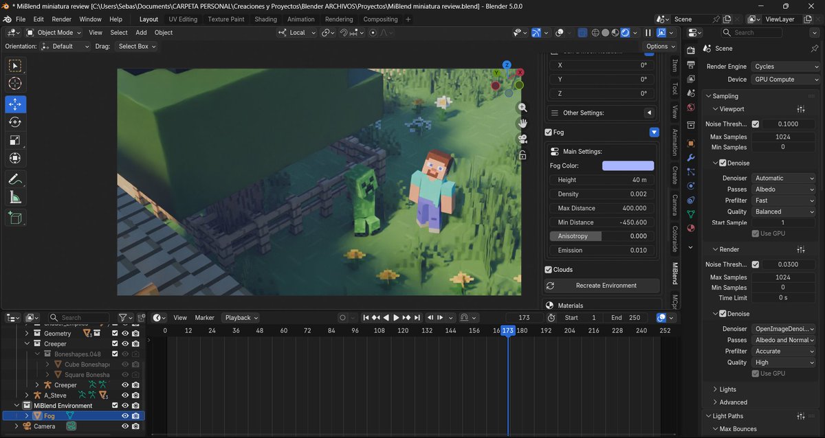The height and width of the screenshot is (438, 825).
Task: Click the current frame 173 field
Action: pyautogui.click(x=525, y=318)
